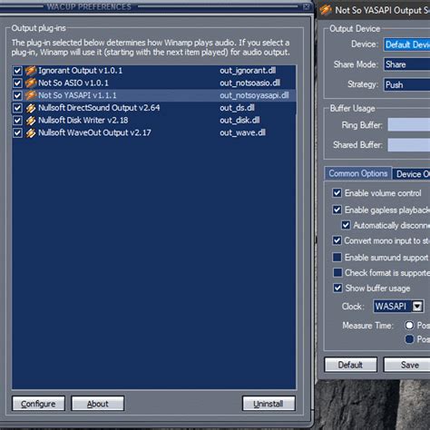Image resolution: width=430 pixels, height=430 pixels.
Task: Click the Nullsoft Disk Writer plug-in icon
Action: click(x=31, y=121)
